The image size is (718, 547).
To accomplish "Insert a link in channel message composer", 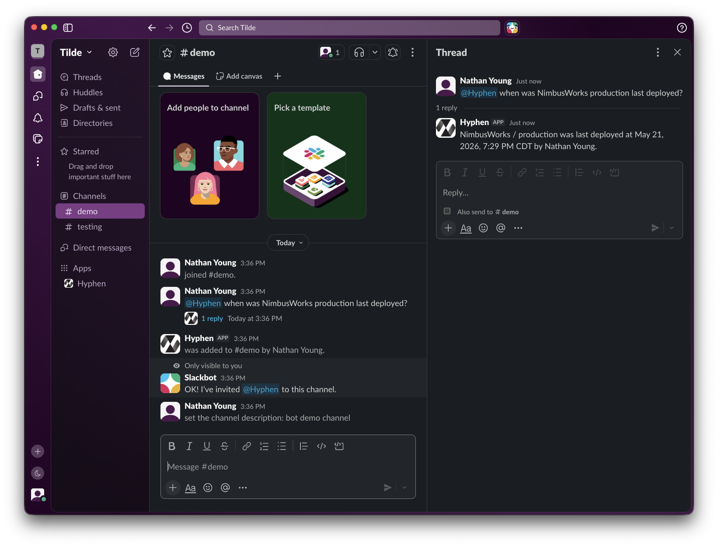I will [247, 446].
